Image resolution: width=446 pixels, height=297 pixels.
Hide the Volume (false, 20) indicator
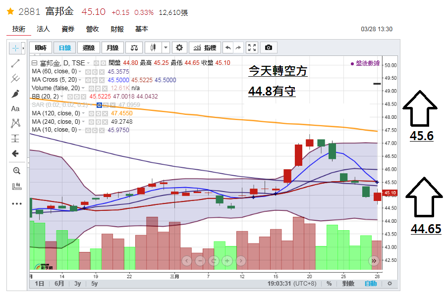point(92,89)
